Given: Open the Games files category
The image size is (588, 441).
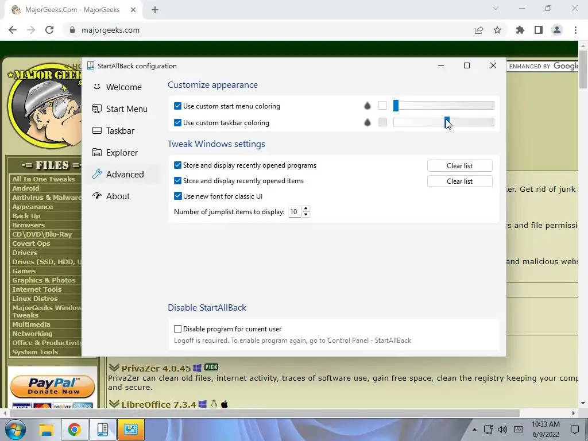Looking at the screenshot, I should pos(24,271).
